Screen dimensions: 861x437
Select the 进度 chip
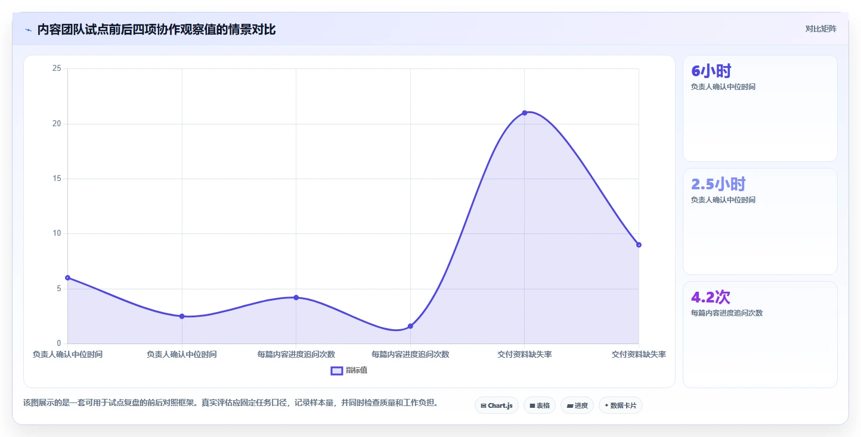[577, 405]
